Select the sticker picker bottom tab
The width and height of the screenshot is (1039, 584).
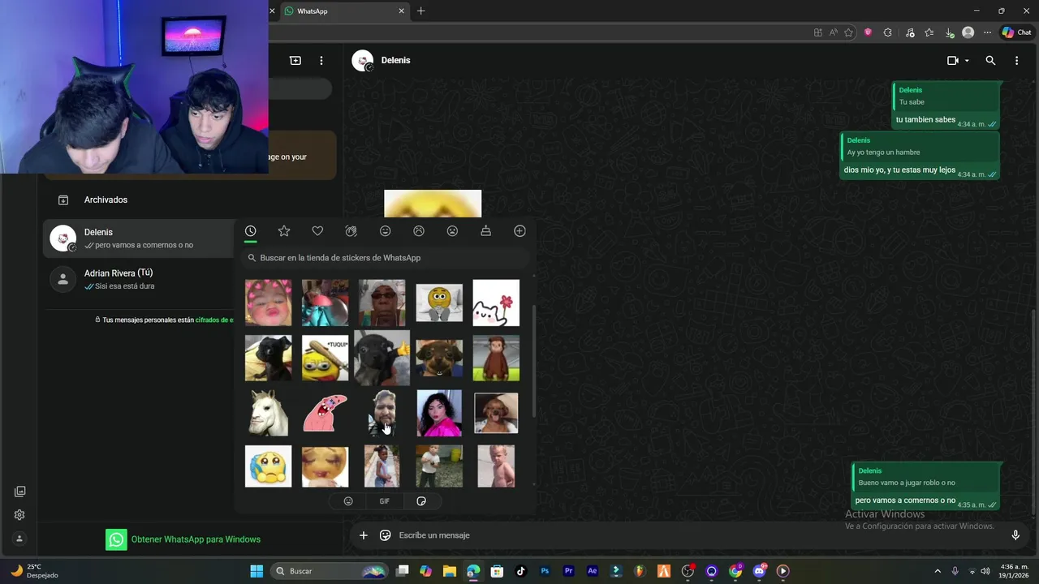(421, 501)
